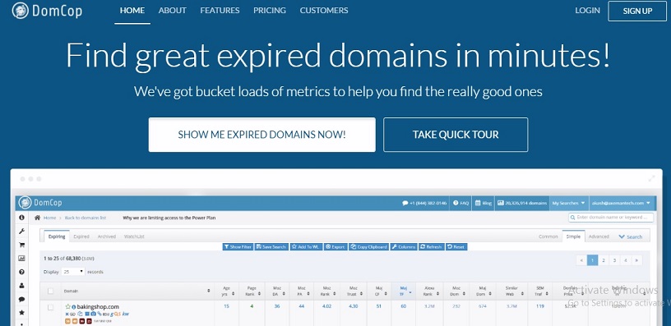Viewport: 671px width, 326px height.
Task: Open the ABOUT nav item
Action: 172,10
